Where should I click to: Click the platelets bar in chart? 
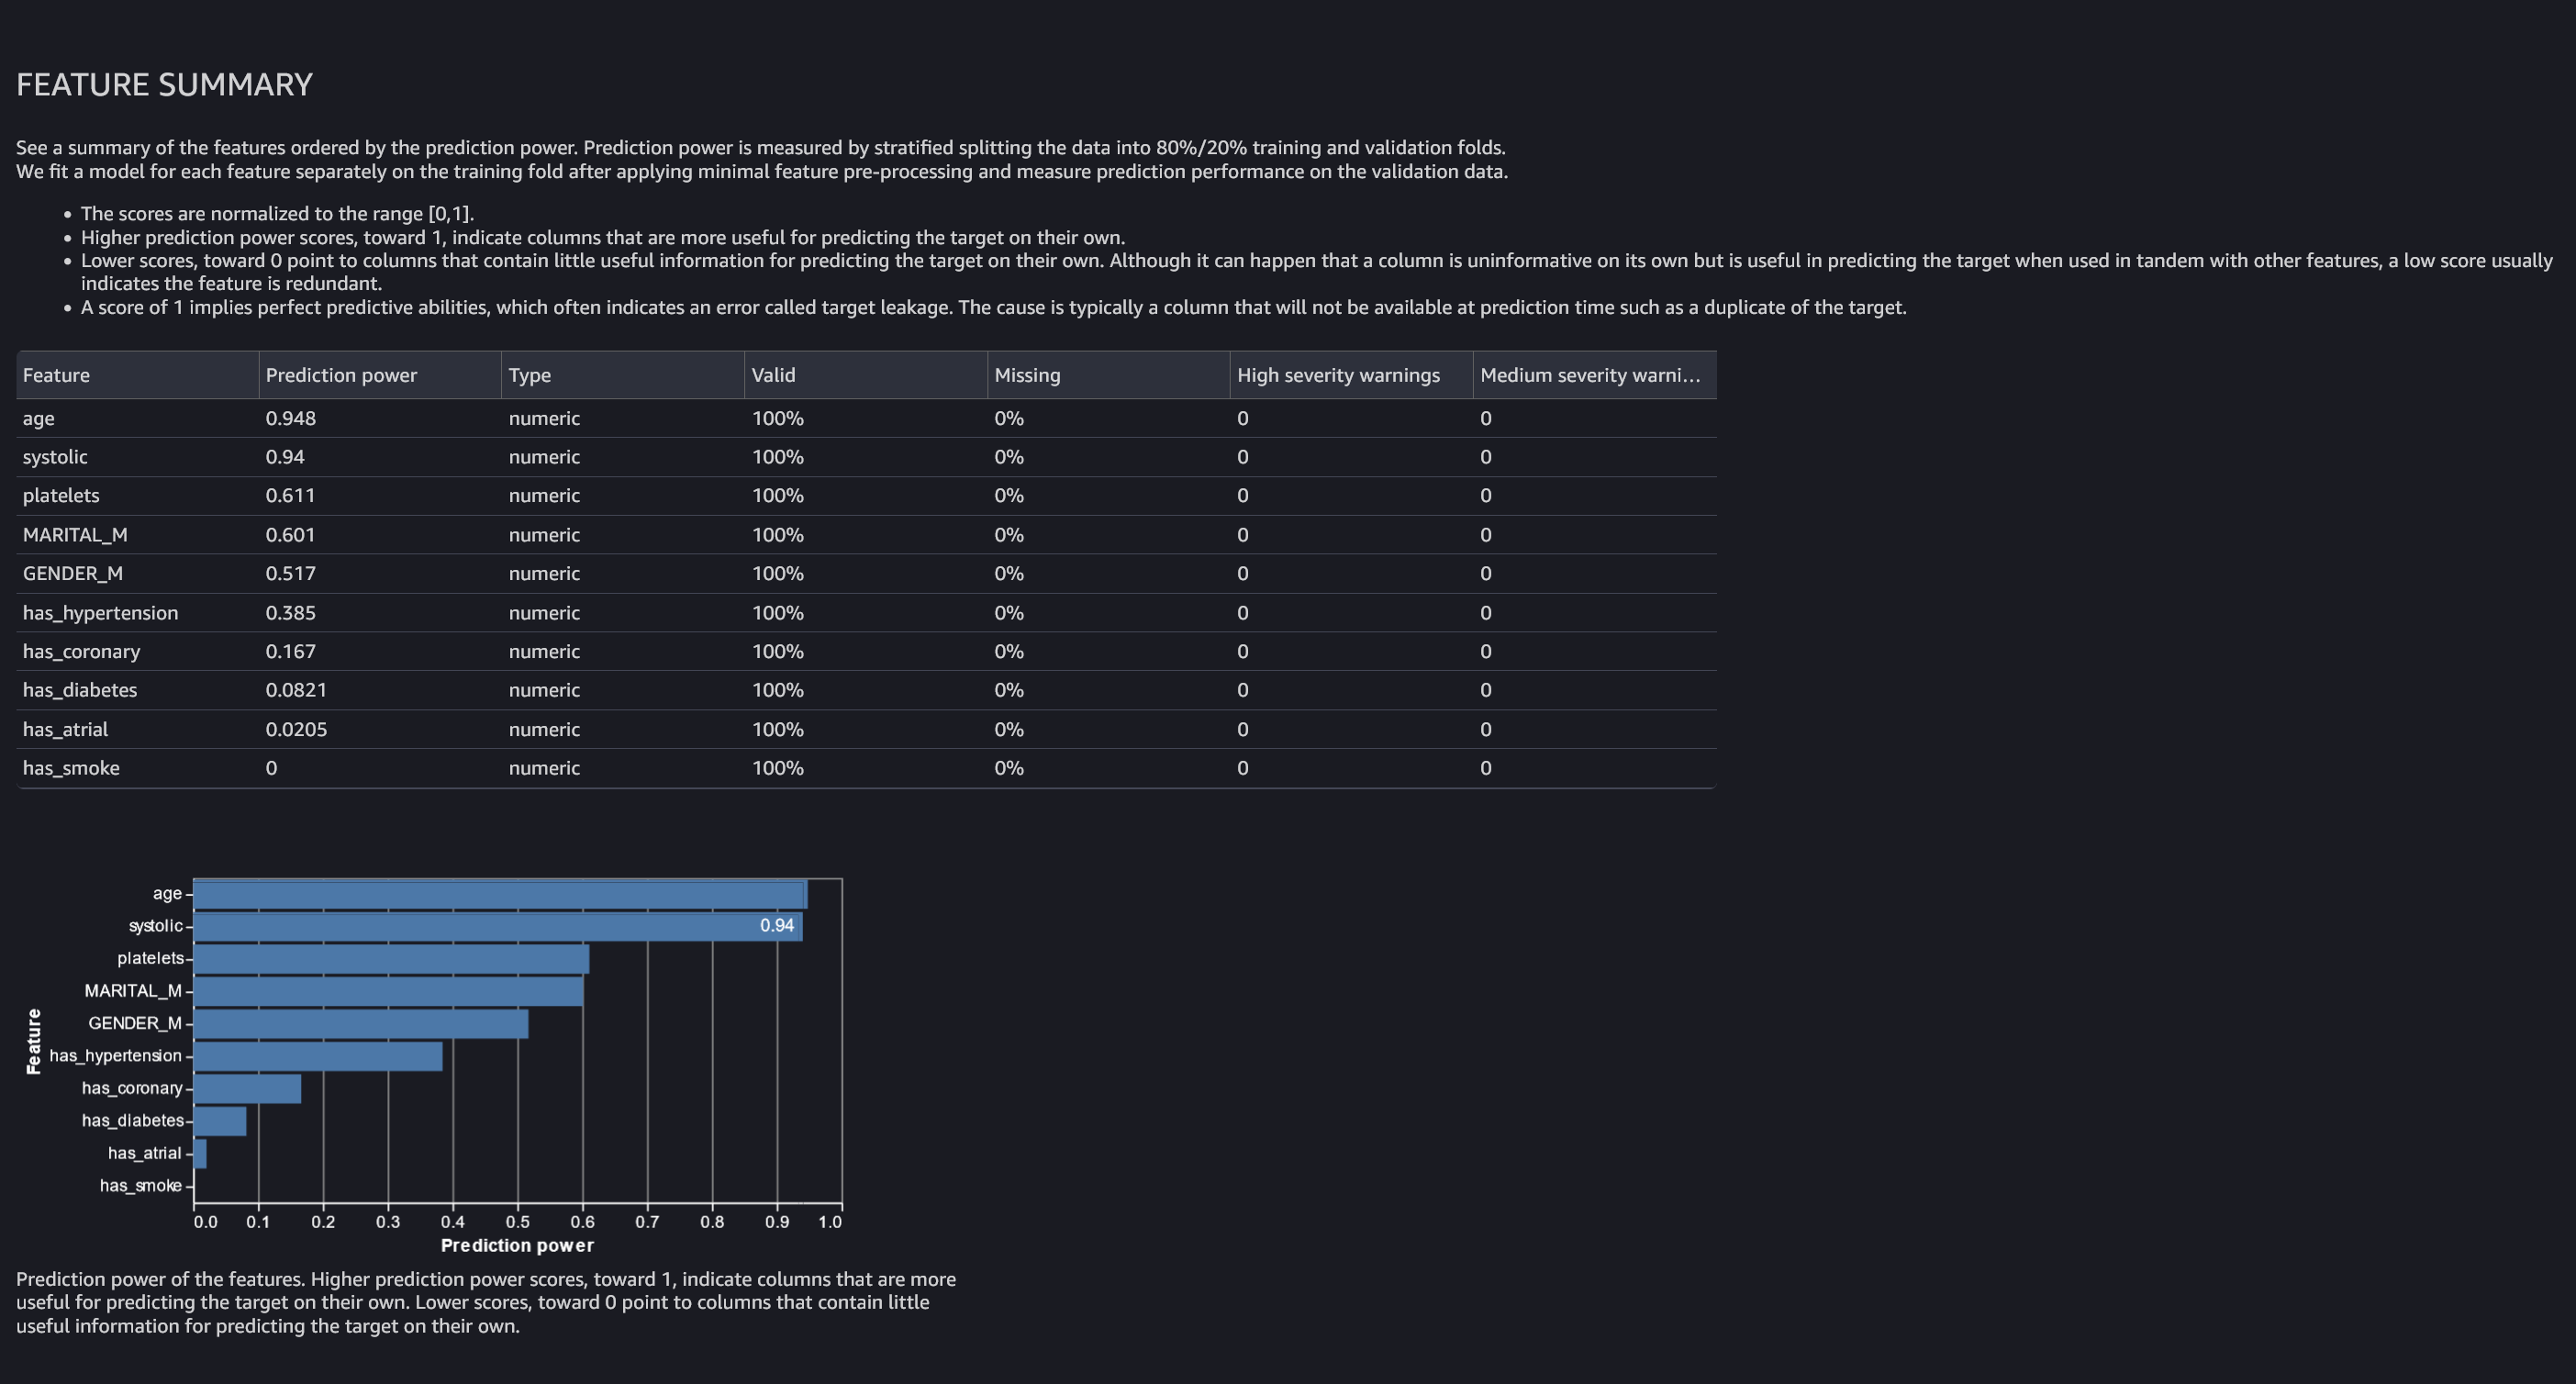coord(391,959)
